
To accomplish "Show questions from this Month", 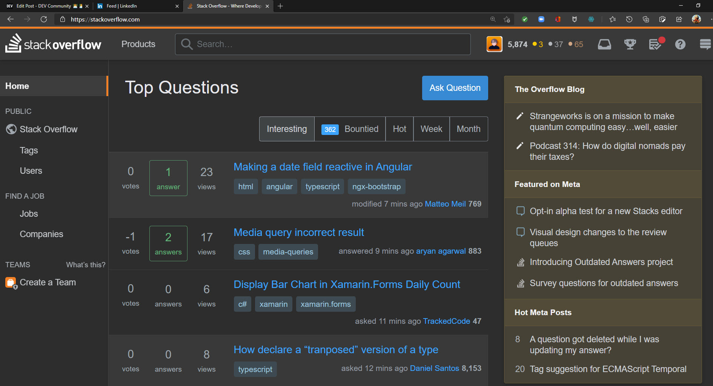I will (468, 129).
